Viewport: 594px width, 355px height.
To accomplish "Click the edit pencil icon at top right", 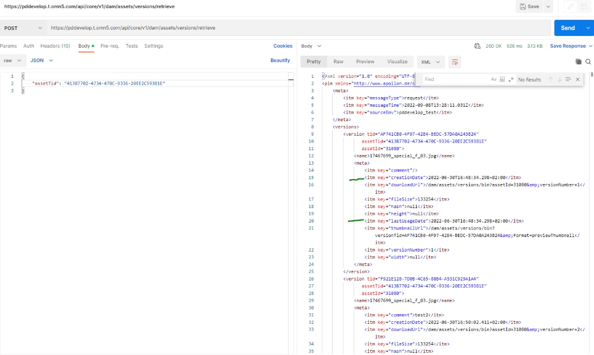I will click(570, 6).
